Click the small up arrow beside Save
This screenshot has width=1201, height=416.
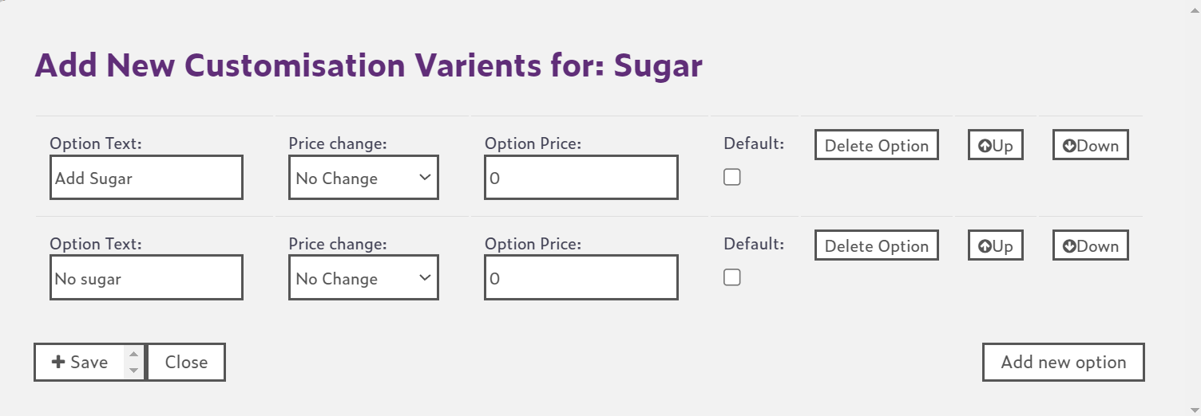(134, 355)
